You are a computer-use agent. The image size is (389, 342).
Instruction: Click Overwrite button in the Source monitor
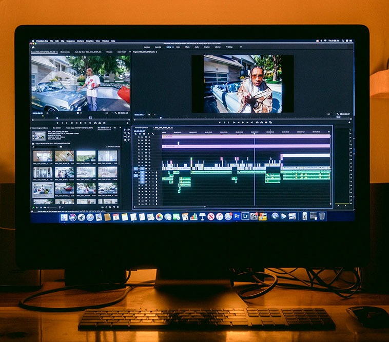tap(100, 123)
